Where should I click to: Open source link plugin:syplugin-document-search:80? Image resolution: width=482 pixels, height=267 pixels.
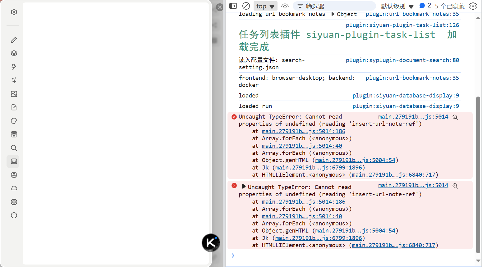click(402, 60)
